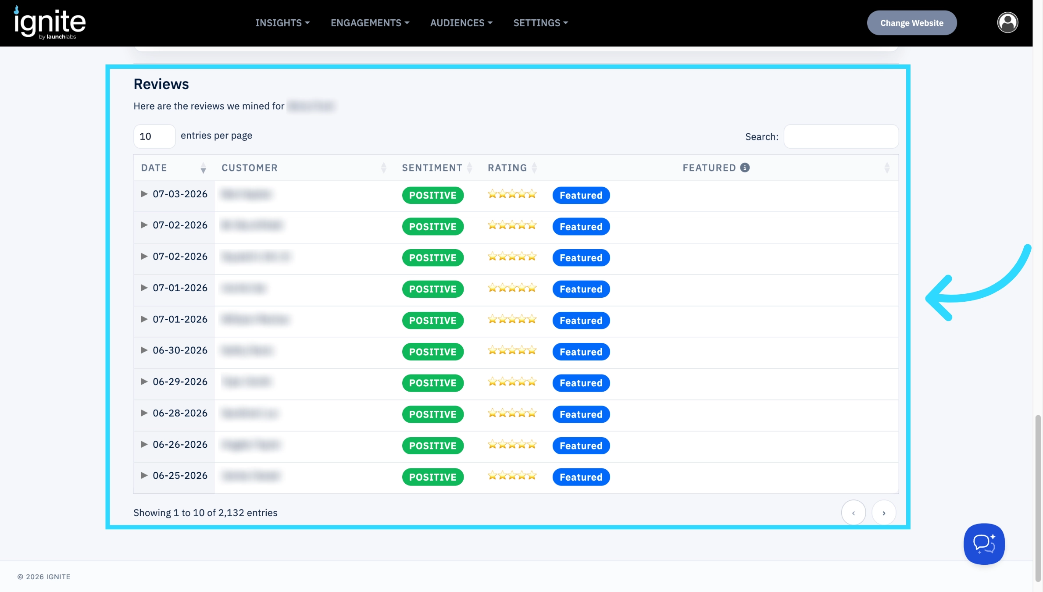Open the chat support widget
Viewport: 1043px width, 592px height.
pos(984,544)
